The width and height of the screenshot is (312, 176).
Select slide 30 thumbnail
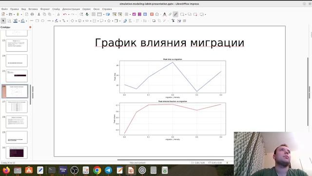(x=17, y=153)
